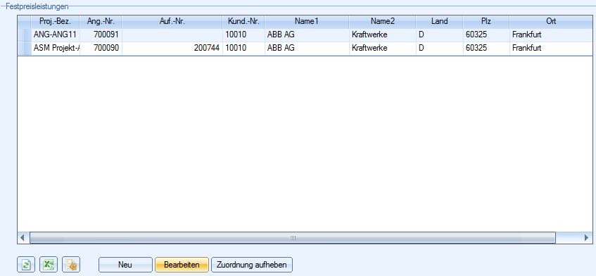Viewport: 596px width, 276px height.
Task: Click Kund.-Nr. 10010 in the ANG-ANG11 row
Action: pyautogui.click(x=243, y=35)
